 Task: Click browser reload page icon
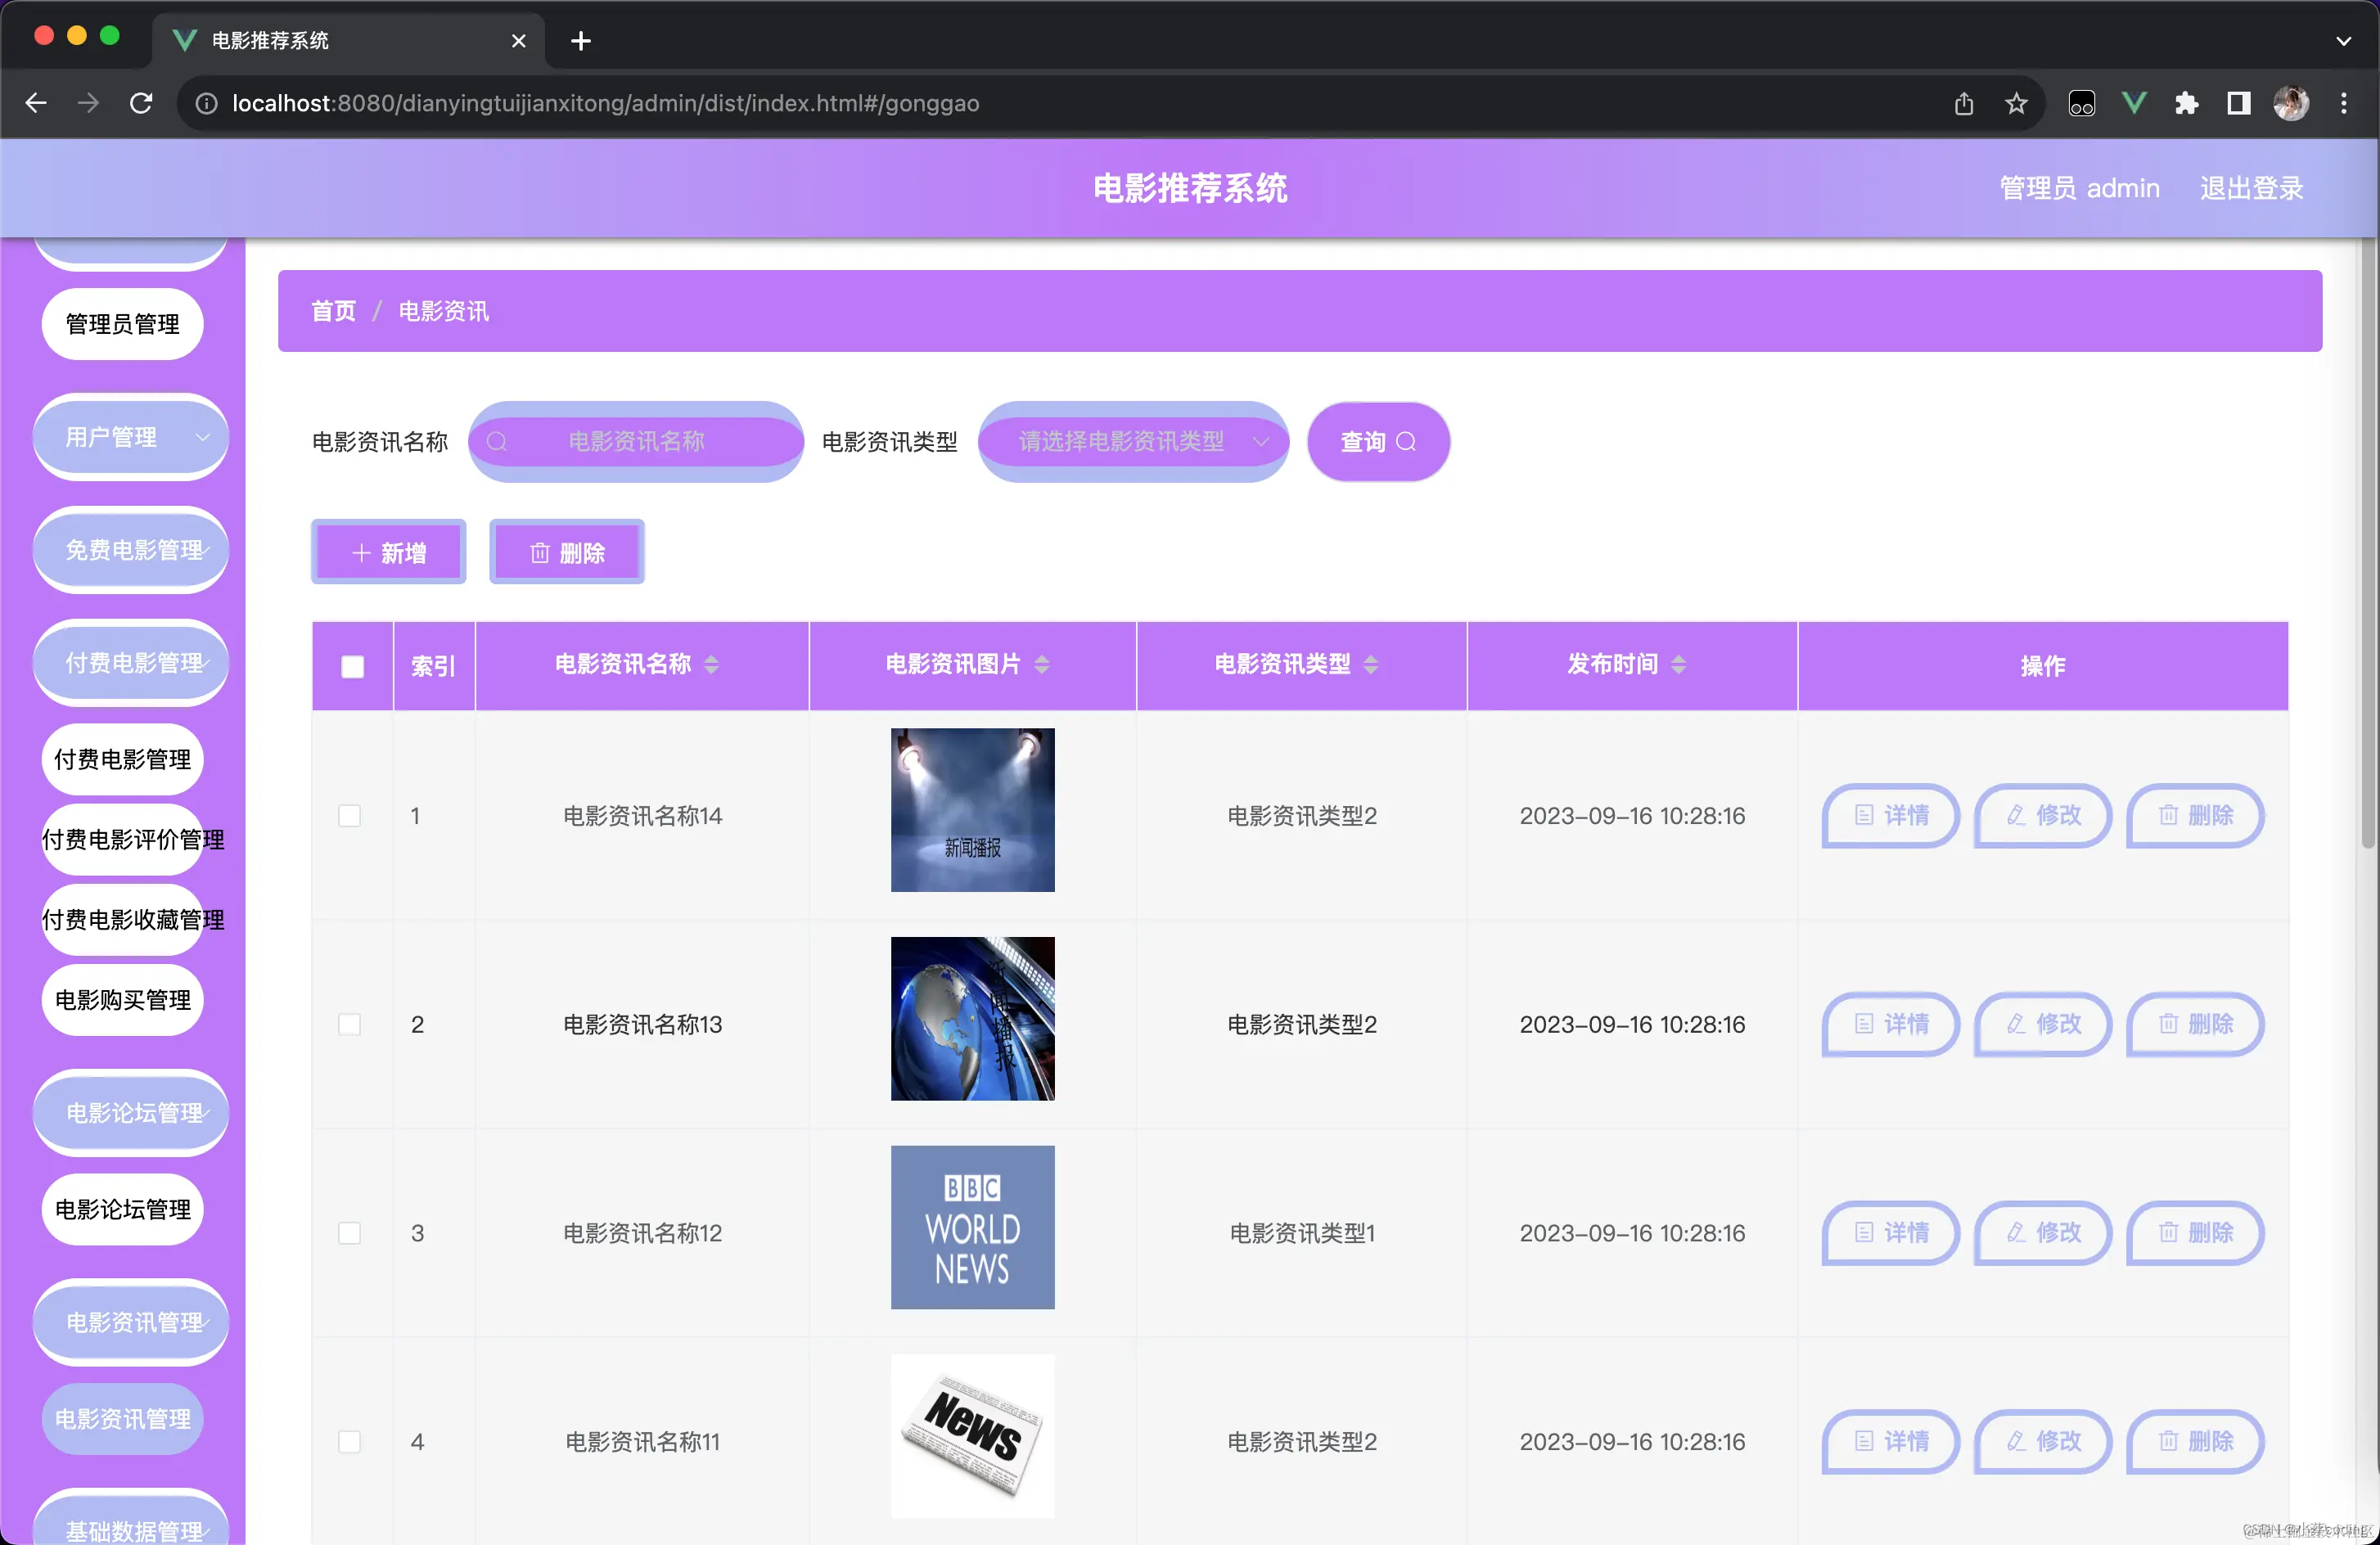point(141,103)
